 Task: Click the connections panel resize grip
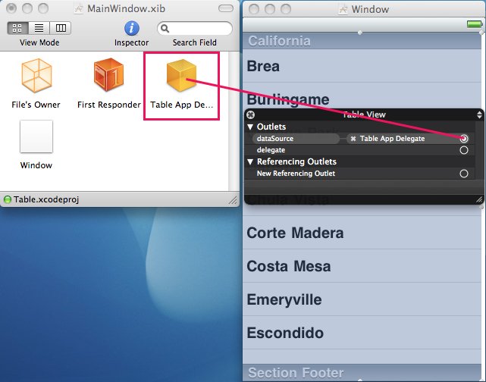tap(479, 199)
